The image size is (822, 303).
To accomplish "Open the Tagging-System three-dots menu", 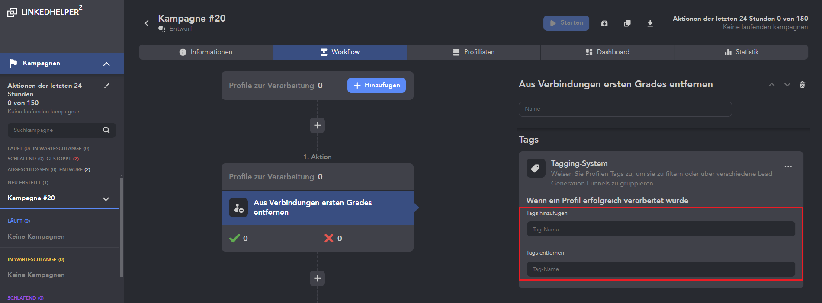I will point(788,166).
